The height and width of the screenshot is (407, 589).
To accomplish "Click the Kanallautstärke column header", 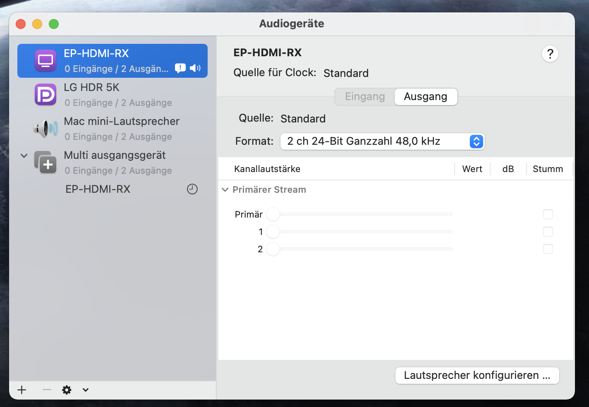I will pyautogui.click(x=267, y=169).
